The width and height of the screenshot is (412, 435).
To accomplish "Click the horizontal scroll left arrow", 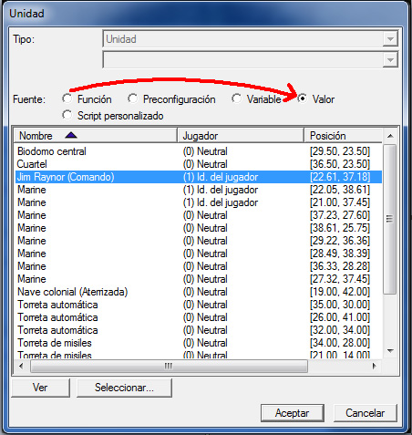I will click(21, 366).
